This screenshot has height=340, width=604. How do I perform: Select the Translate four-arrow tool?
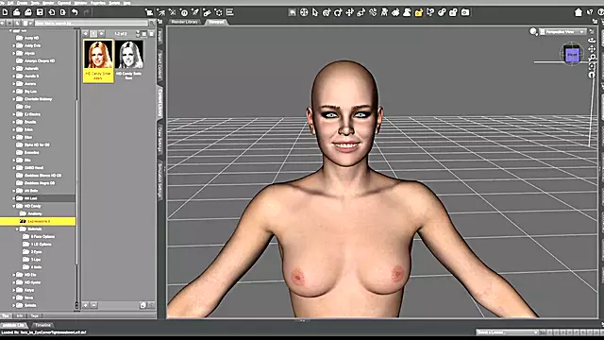tap(350, 12)
